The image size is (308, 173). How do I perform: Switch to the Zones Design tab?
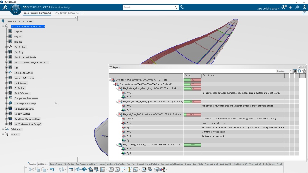(x=56, y=164)
